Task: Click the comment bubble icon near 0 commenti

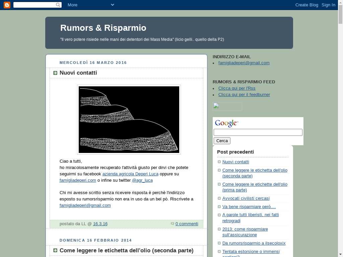Action: (x=173, y=224)
